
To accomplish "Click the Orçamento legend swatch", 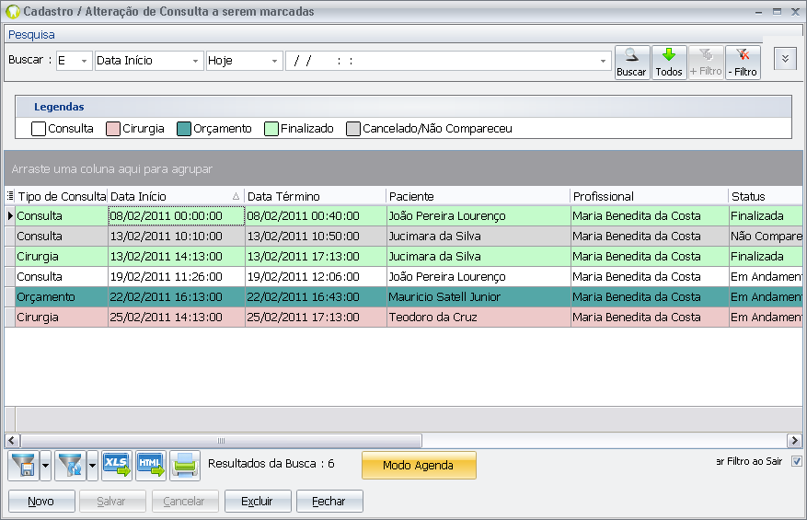I will click(x=184, y=129).
